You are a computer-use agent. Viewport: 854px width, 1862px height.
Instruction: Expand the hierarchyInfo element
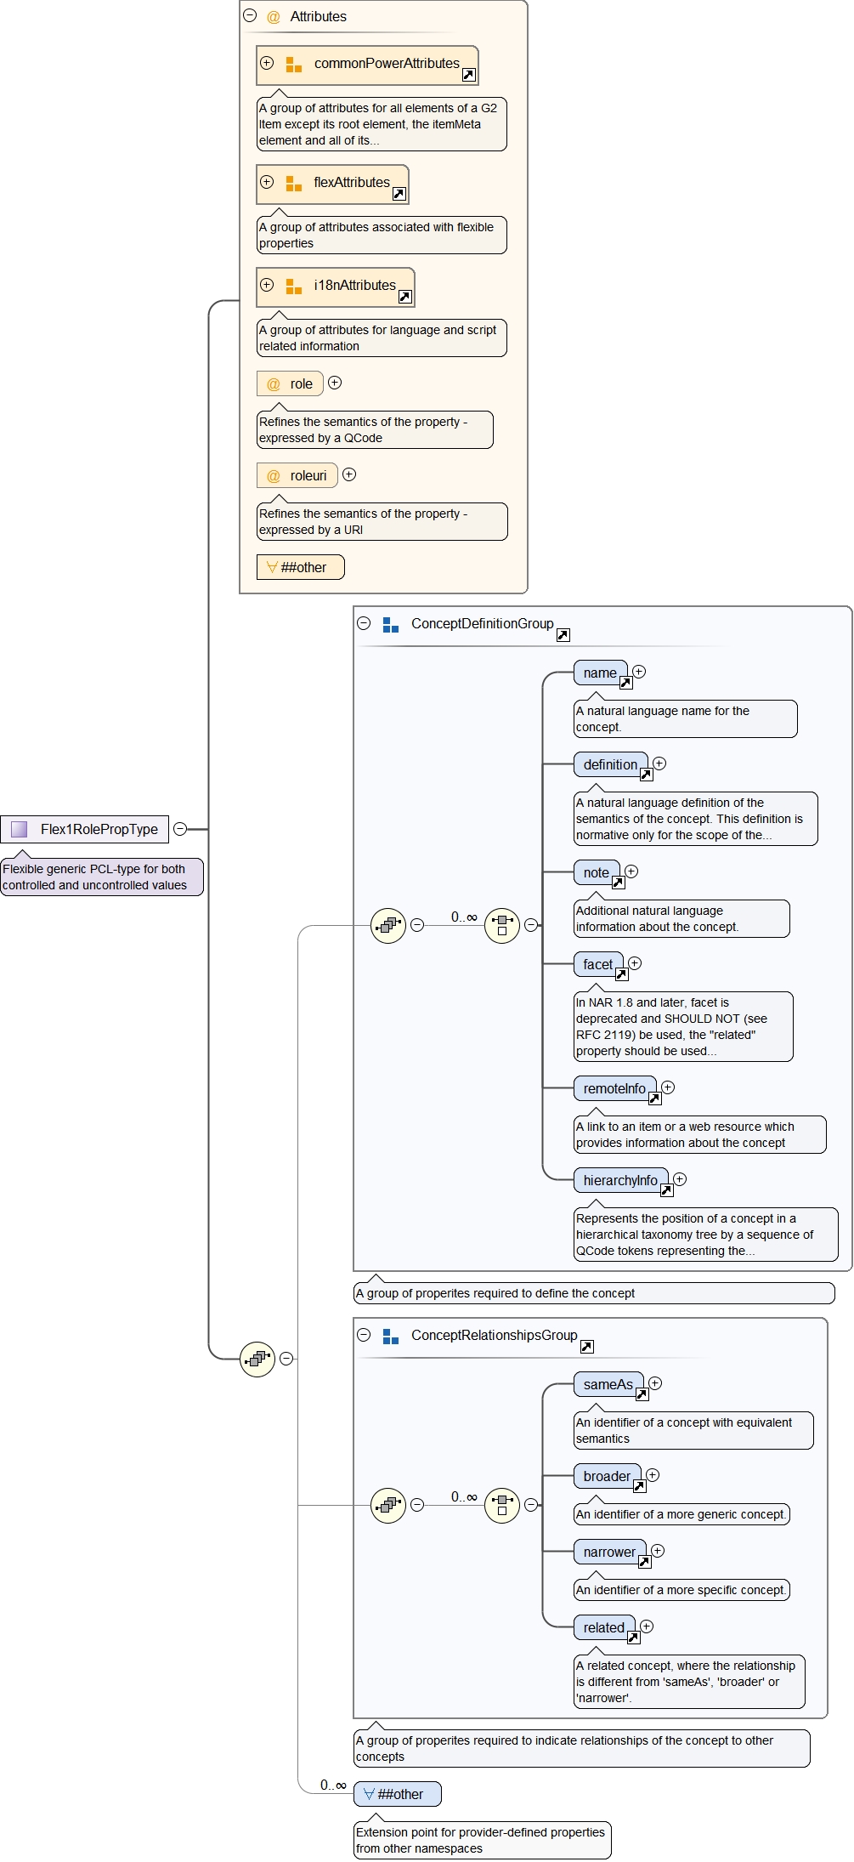coord(680,1179)
